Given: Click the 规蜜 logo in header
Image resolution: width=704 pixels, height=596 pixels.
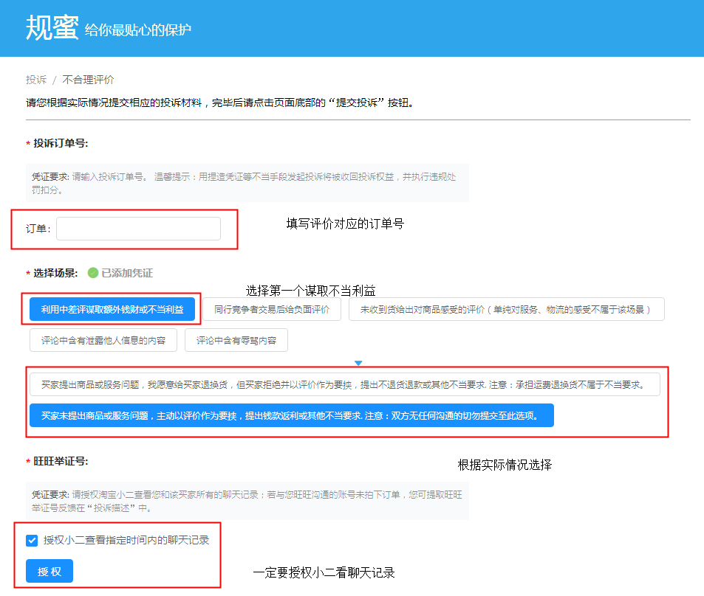Looking at the screenshot, I should pos(52,27).
